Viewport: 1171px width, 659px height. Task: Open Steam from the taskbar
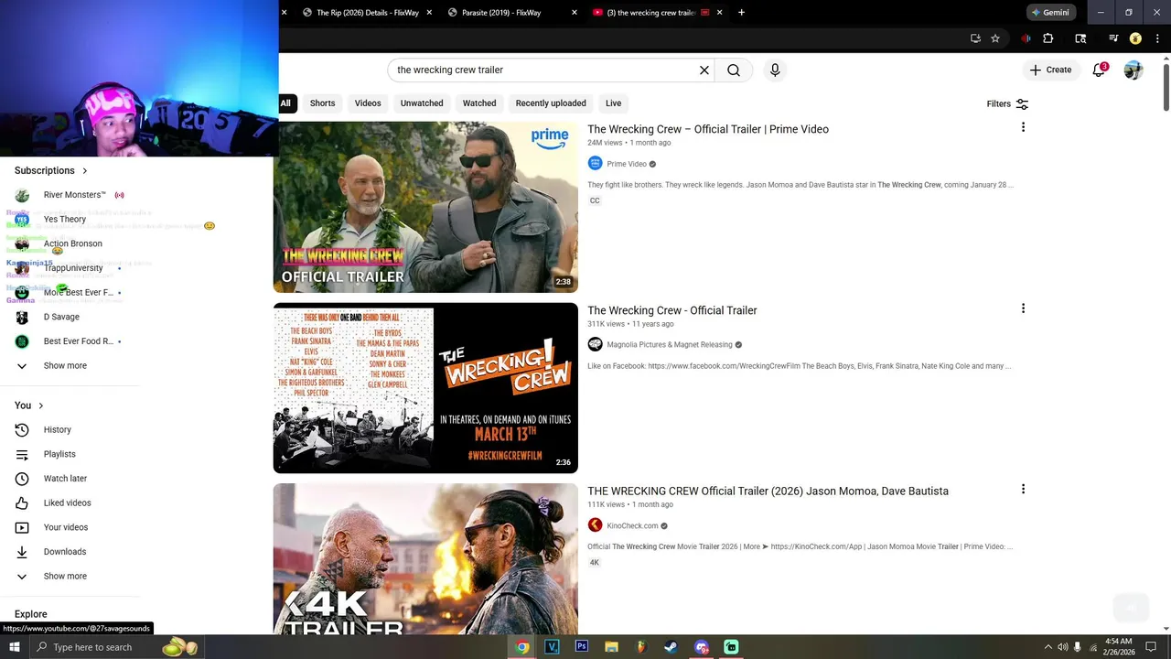671,646
